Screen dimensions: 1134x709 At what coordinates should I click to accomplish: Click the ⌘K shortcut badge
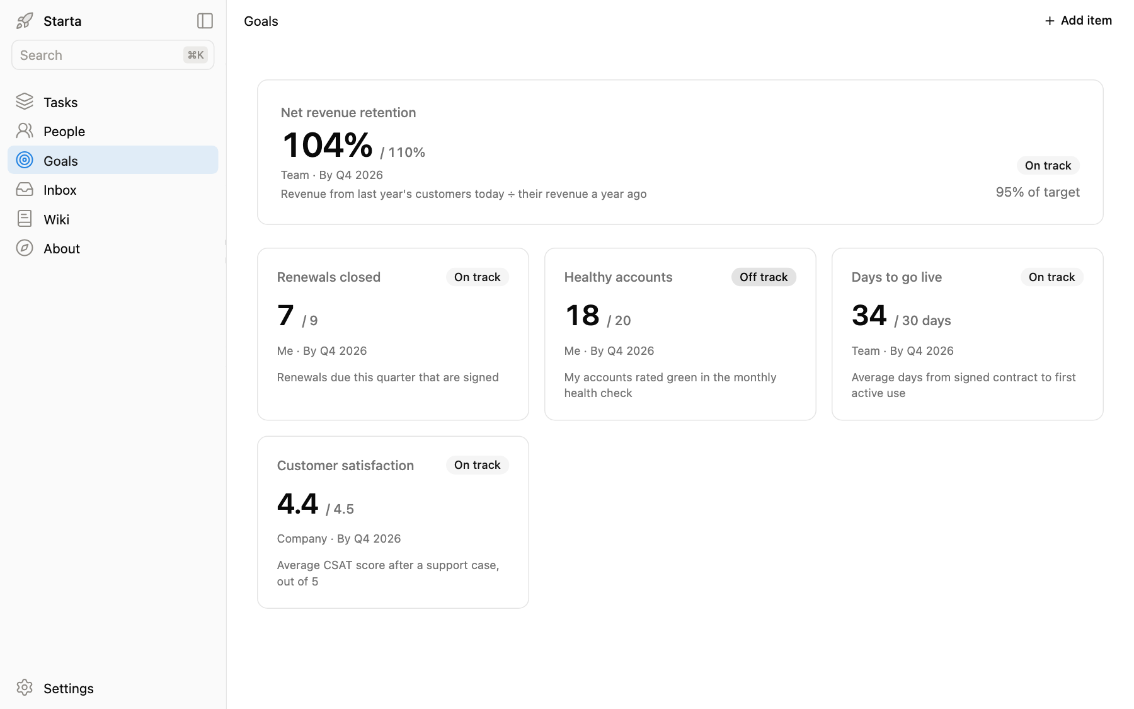(x=195, y=55)
